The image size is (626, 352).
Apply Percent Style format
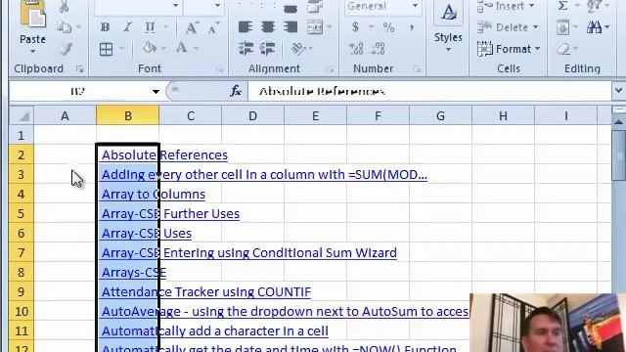[388, 27]
